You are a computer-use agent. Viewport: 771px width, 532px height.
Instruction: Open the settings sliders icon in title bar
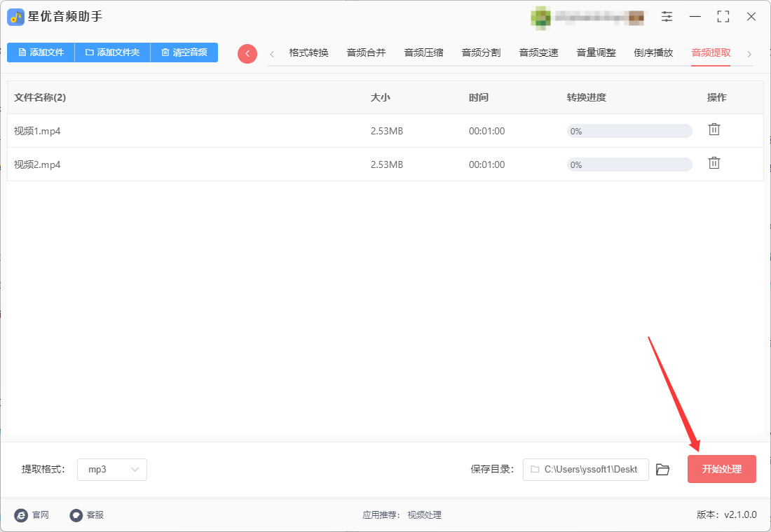[667, 17]
